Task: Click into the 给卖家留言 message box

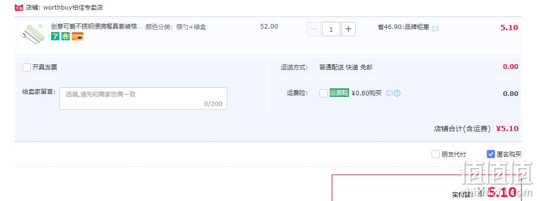Action: pyautogui.click(x=143, y=98)
